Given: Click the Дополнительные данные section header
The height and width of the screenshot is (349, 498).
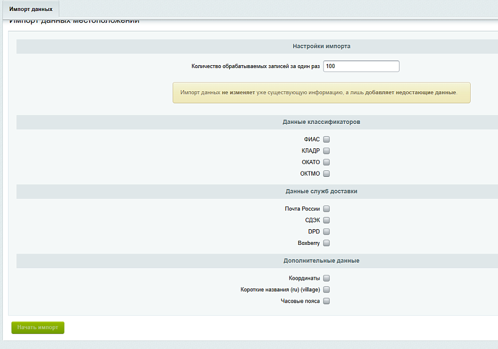Looking at the screenshot, I should [321, 261].
